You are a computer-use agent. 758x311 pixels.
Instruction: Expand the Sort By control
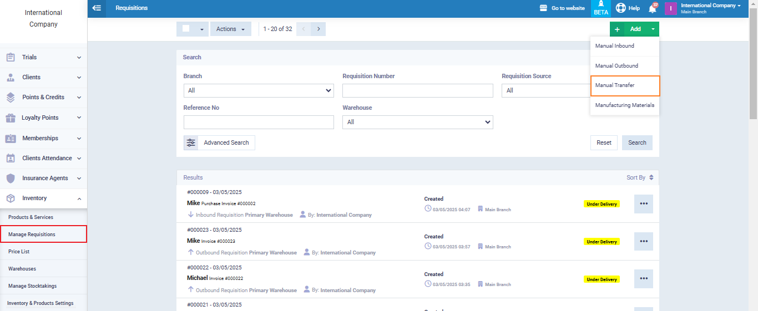(639, 177)
